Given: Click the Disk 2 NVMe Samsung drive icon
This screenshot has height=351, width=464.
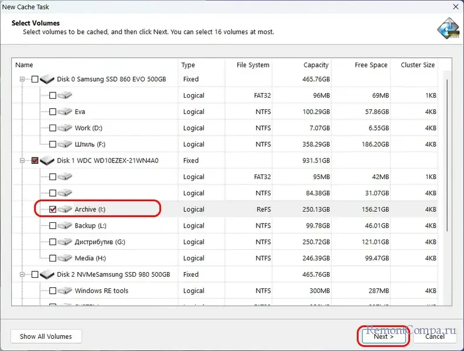Looking at the screenshot, I should pos(47,274).
